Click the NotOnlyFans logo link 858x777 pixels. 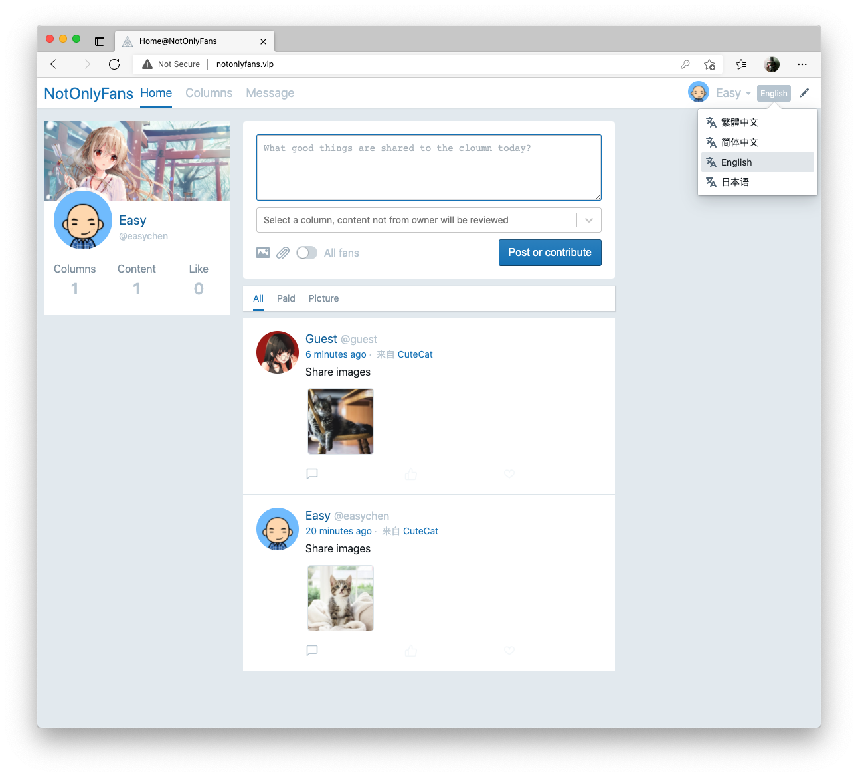click(x=88, y=94)
